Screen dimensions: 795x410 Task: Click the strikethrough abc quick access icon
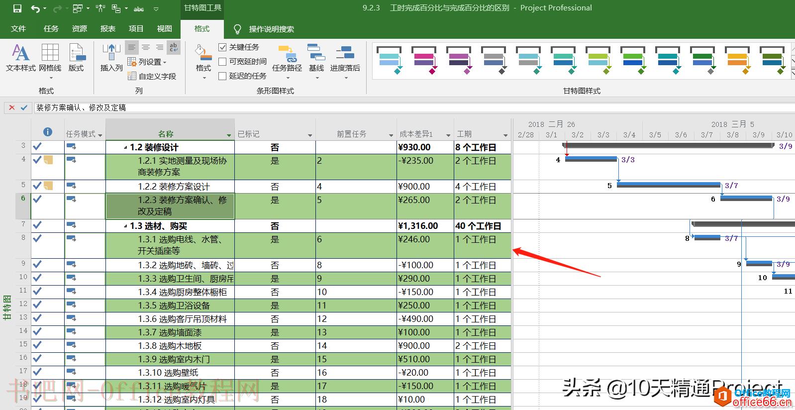click(x=139, y=8)
